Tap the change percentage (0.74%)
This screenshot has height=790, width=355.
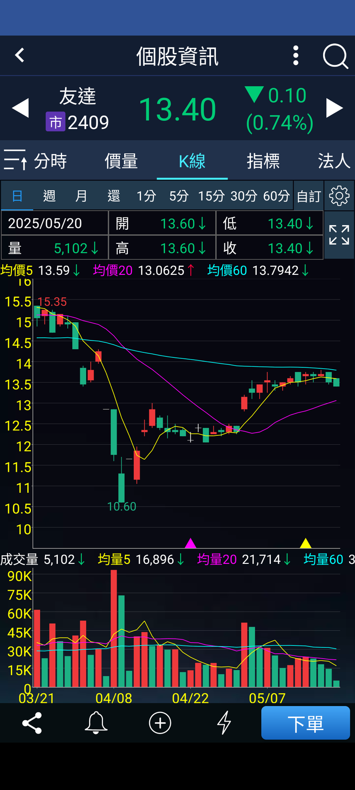(x=280, y=123)
